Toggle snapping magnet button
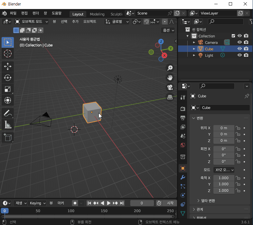 coord(146,22)
